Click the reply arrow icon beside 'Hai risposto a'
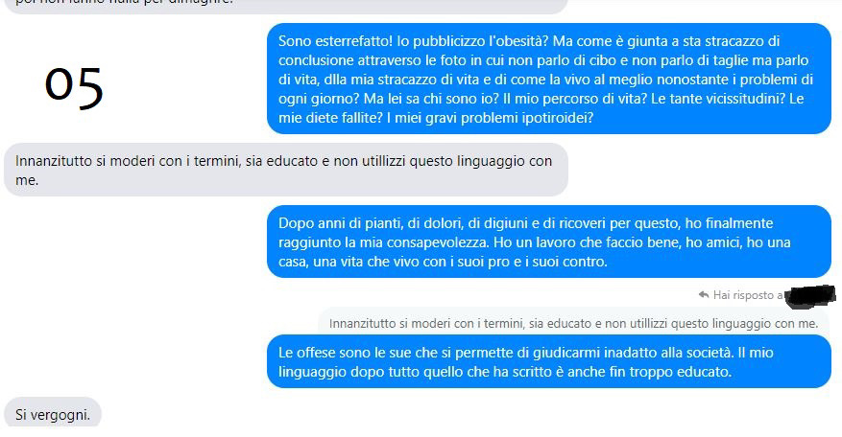This screenshot has height=437, width=842. pos(704,294)
